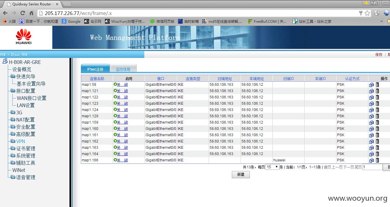Expand the 快速向导 tree folder
Image resolution: width=390 pixels, height=207 pixels.
coord(23,76)
